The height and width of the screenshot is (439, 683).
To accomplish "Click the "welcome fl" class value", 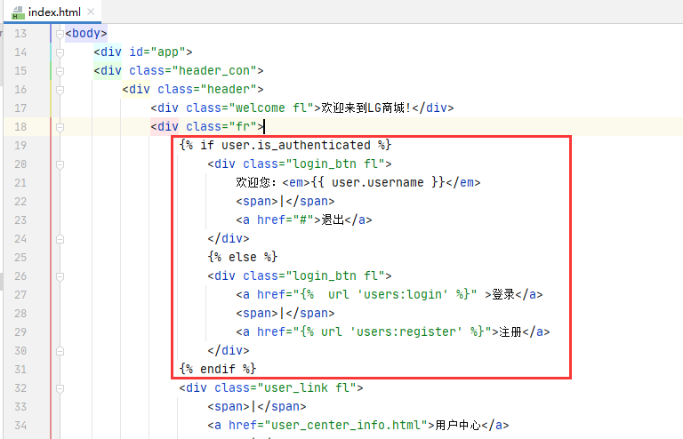I will pyautogui.click(x=271, y=108).
